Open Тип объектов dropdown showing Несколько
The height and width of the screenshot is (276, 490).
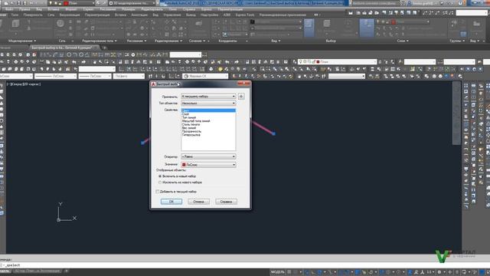click(208, 103)
